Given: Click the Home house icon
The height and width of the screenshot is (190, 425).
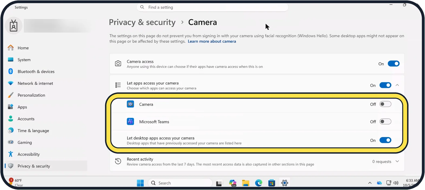Looking at the screenshot, I should click(x=11, y=48).
